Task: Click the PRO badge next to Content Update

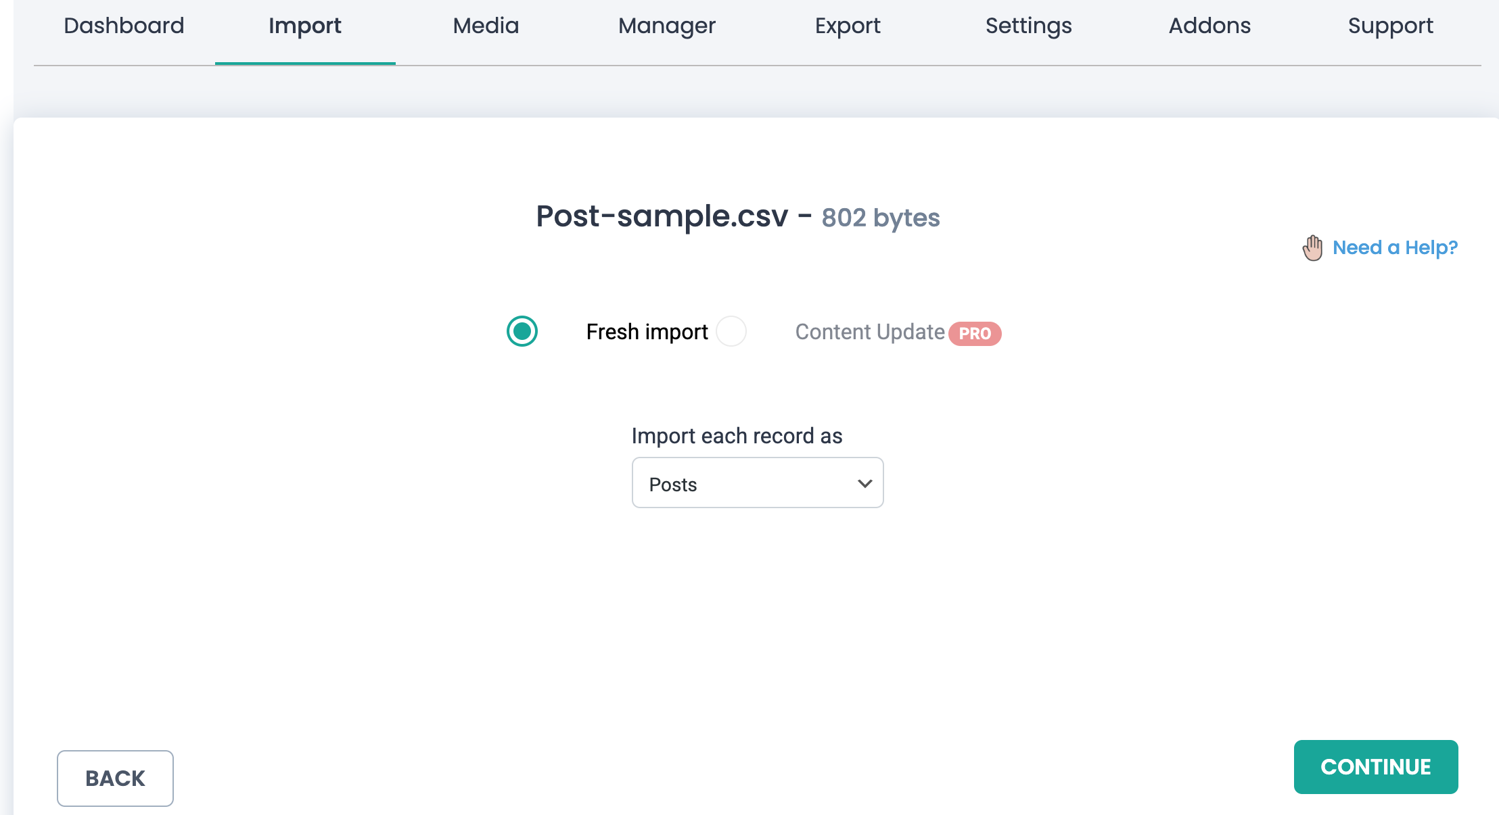Action: coord(974,333)
